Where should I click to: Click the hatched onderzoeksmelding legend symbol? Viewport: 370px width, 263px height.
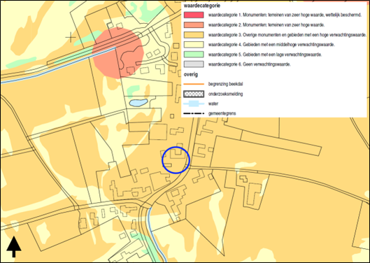tap(194, 94)
